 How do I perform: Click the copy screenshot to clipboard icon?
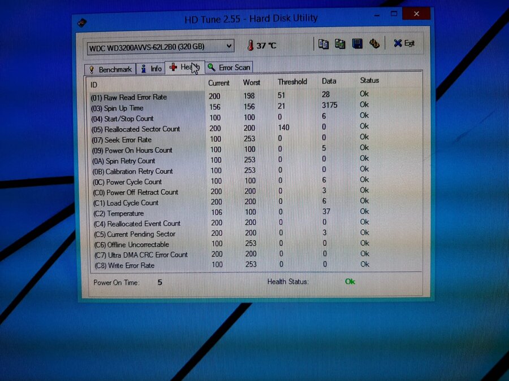click(x=340, y=43)
